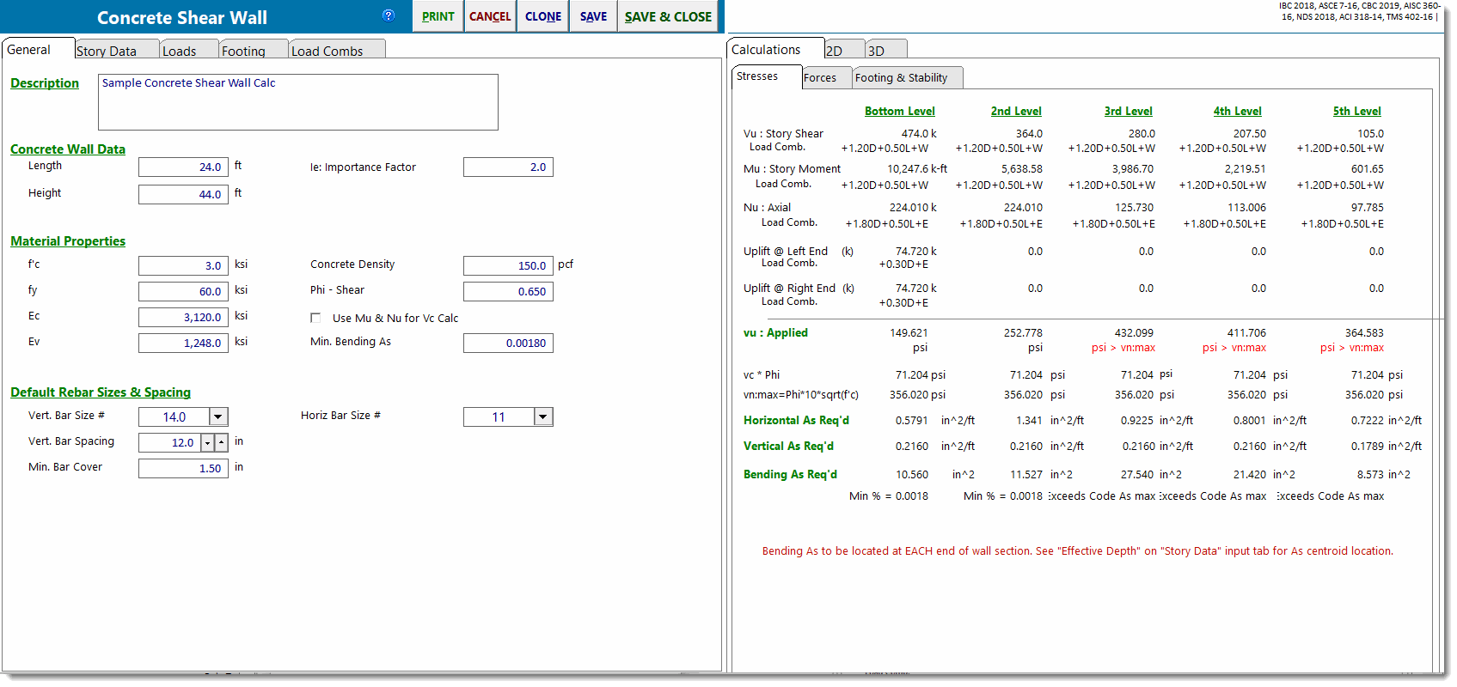Click Default Rebar Sizes & Spacing heading

101,392
